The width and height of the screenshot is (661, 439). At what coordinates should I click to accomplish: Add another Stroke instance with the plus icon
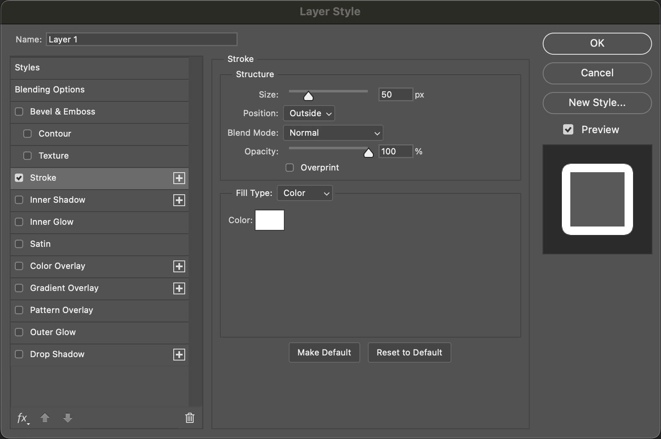coord(179,178)
